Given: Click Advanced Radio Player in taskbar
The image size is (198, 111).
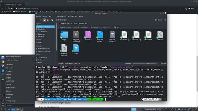Looking at the screenshot, I should tap(153, 109).
